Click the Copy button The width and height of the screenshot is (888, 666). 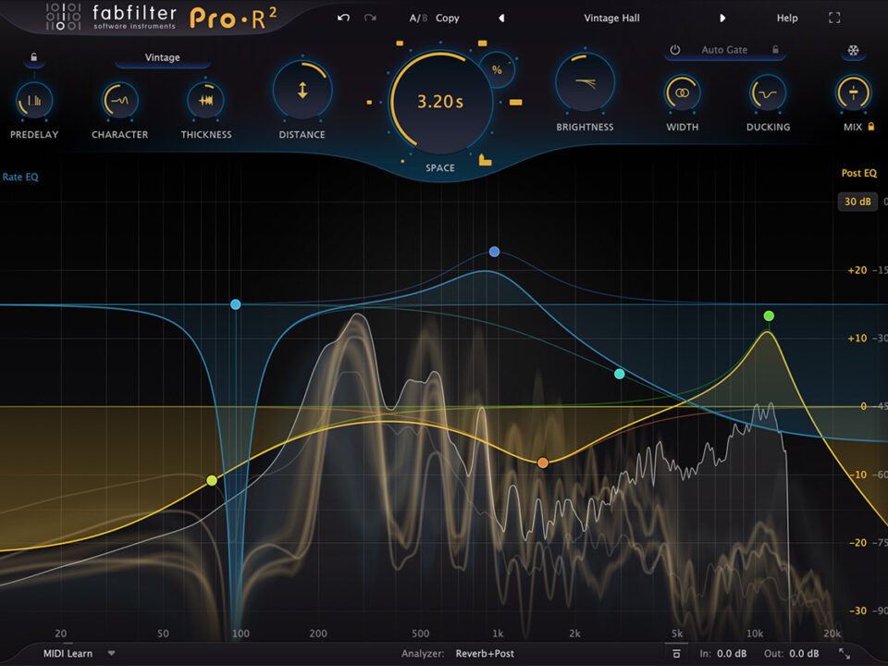[x=448, y=18]
